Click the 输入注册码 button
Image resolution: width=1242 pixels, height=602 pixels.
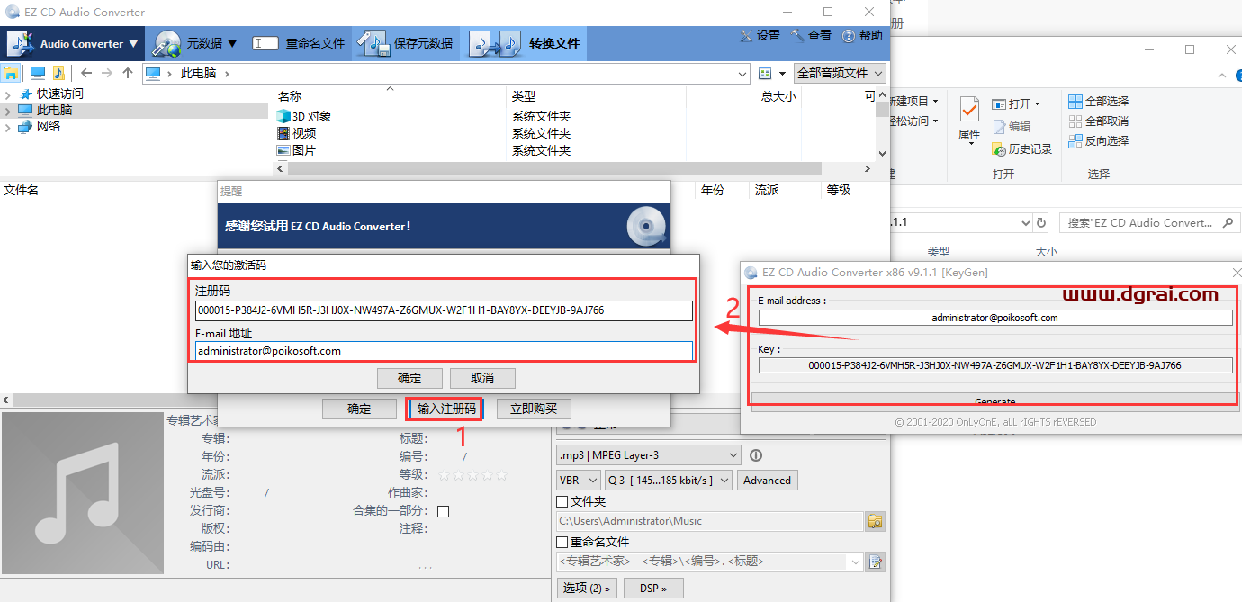point(445,409)
